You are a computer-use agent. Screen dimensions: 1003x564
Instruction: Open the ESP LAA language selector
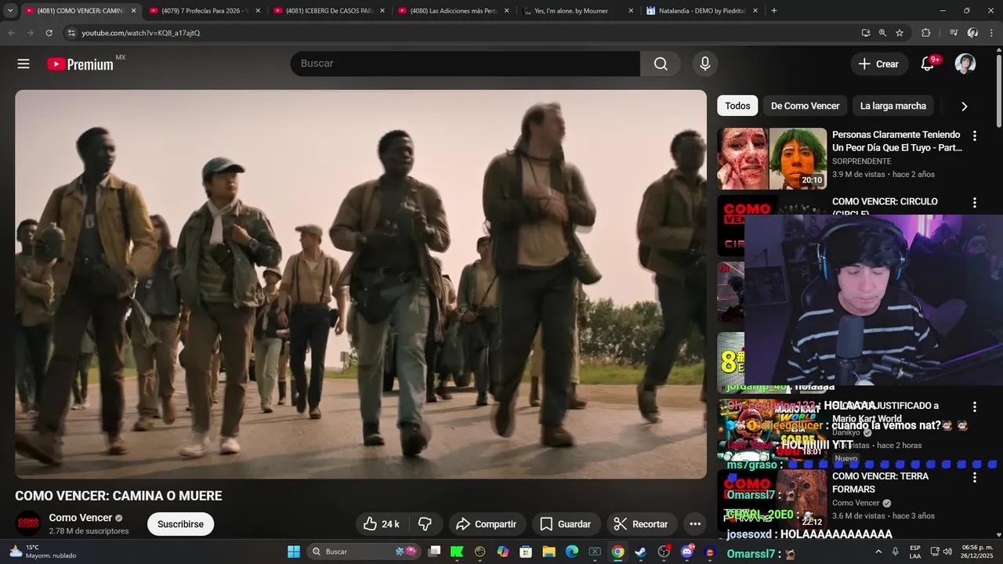914,551
